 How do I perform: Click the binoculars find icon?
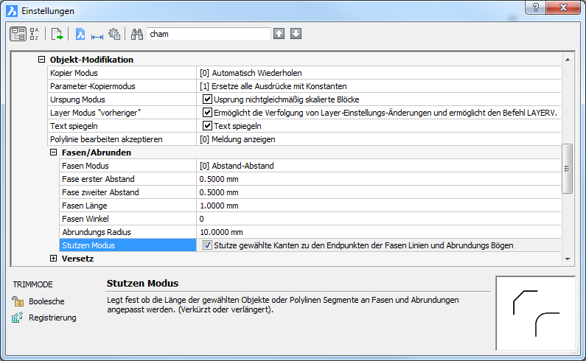(x=136, y=33)
